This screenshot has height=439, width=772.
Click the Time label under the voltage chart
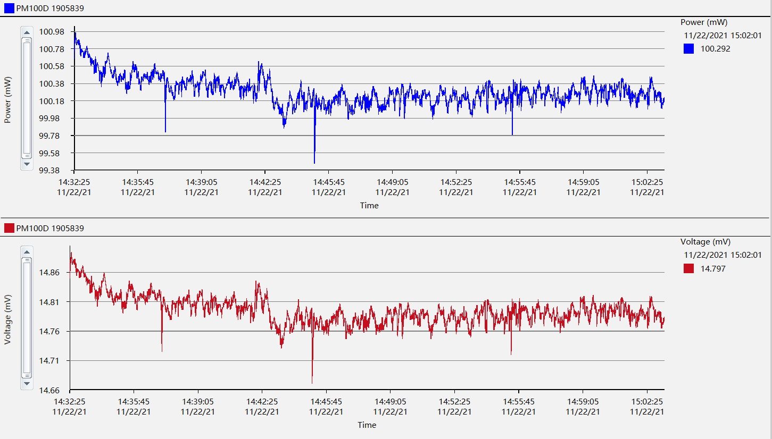tap(367, 425)
